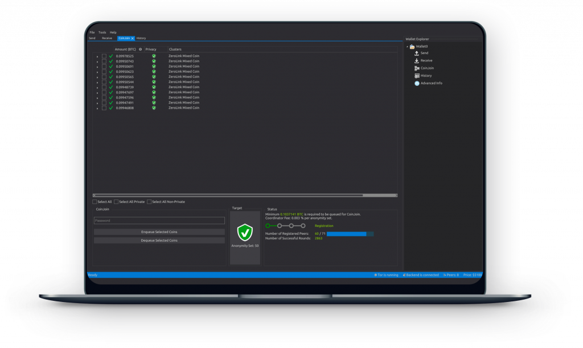Screen dimensions: 583x348
Task: Expand the row for coin 0.09946808
Action: [97, 108]
